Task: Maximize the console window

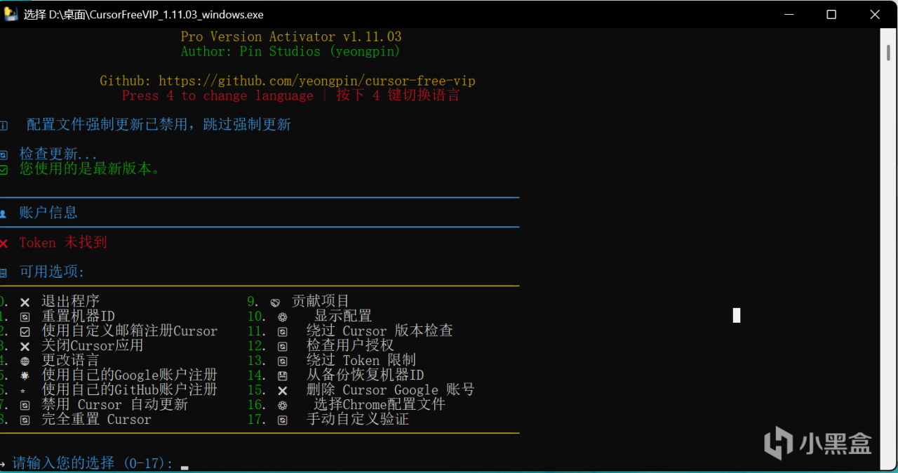Action: click(831, 14)
